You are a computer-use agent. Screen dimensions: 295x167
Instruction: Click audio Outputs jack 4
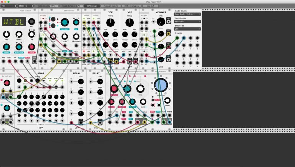pyautogui.click(x=197, y=38)
